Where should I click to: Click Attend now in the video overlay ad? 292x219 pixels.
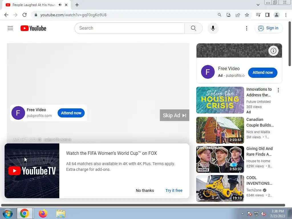point(71,113)
